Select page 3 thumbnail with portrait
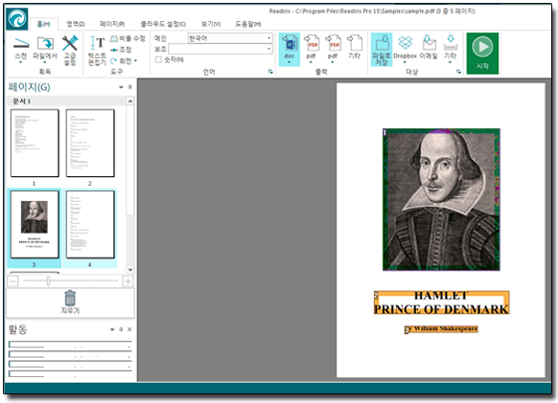Screen dimensions: 558x403 35,224
